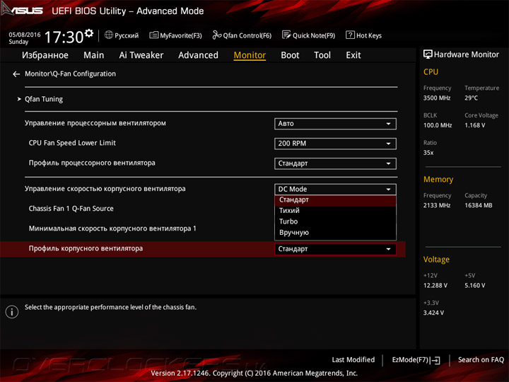Switch to the Main tab
Image resolution: width=509 pixels, height=382 pixels.
point(94,55)
